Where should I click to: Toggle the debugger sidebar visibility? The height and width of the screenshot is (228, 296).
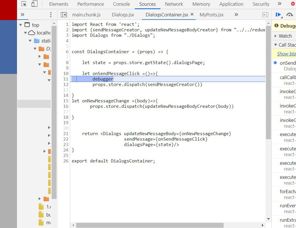pyautogui.click(x=265, y=15)
